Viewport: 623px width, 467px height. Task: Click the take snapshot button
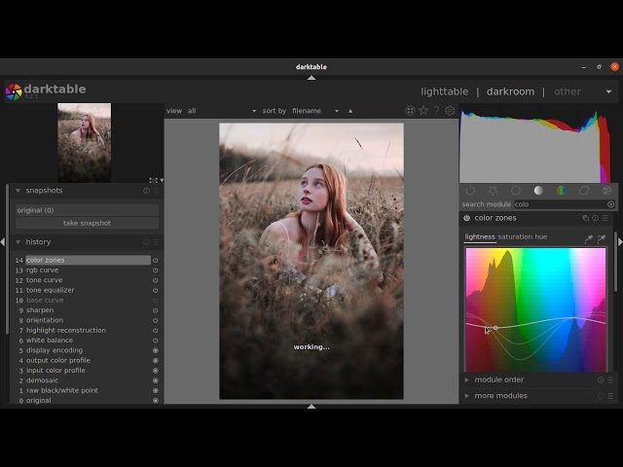[87, 223]
